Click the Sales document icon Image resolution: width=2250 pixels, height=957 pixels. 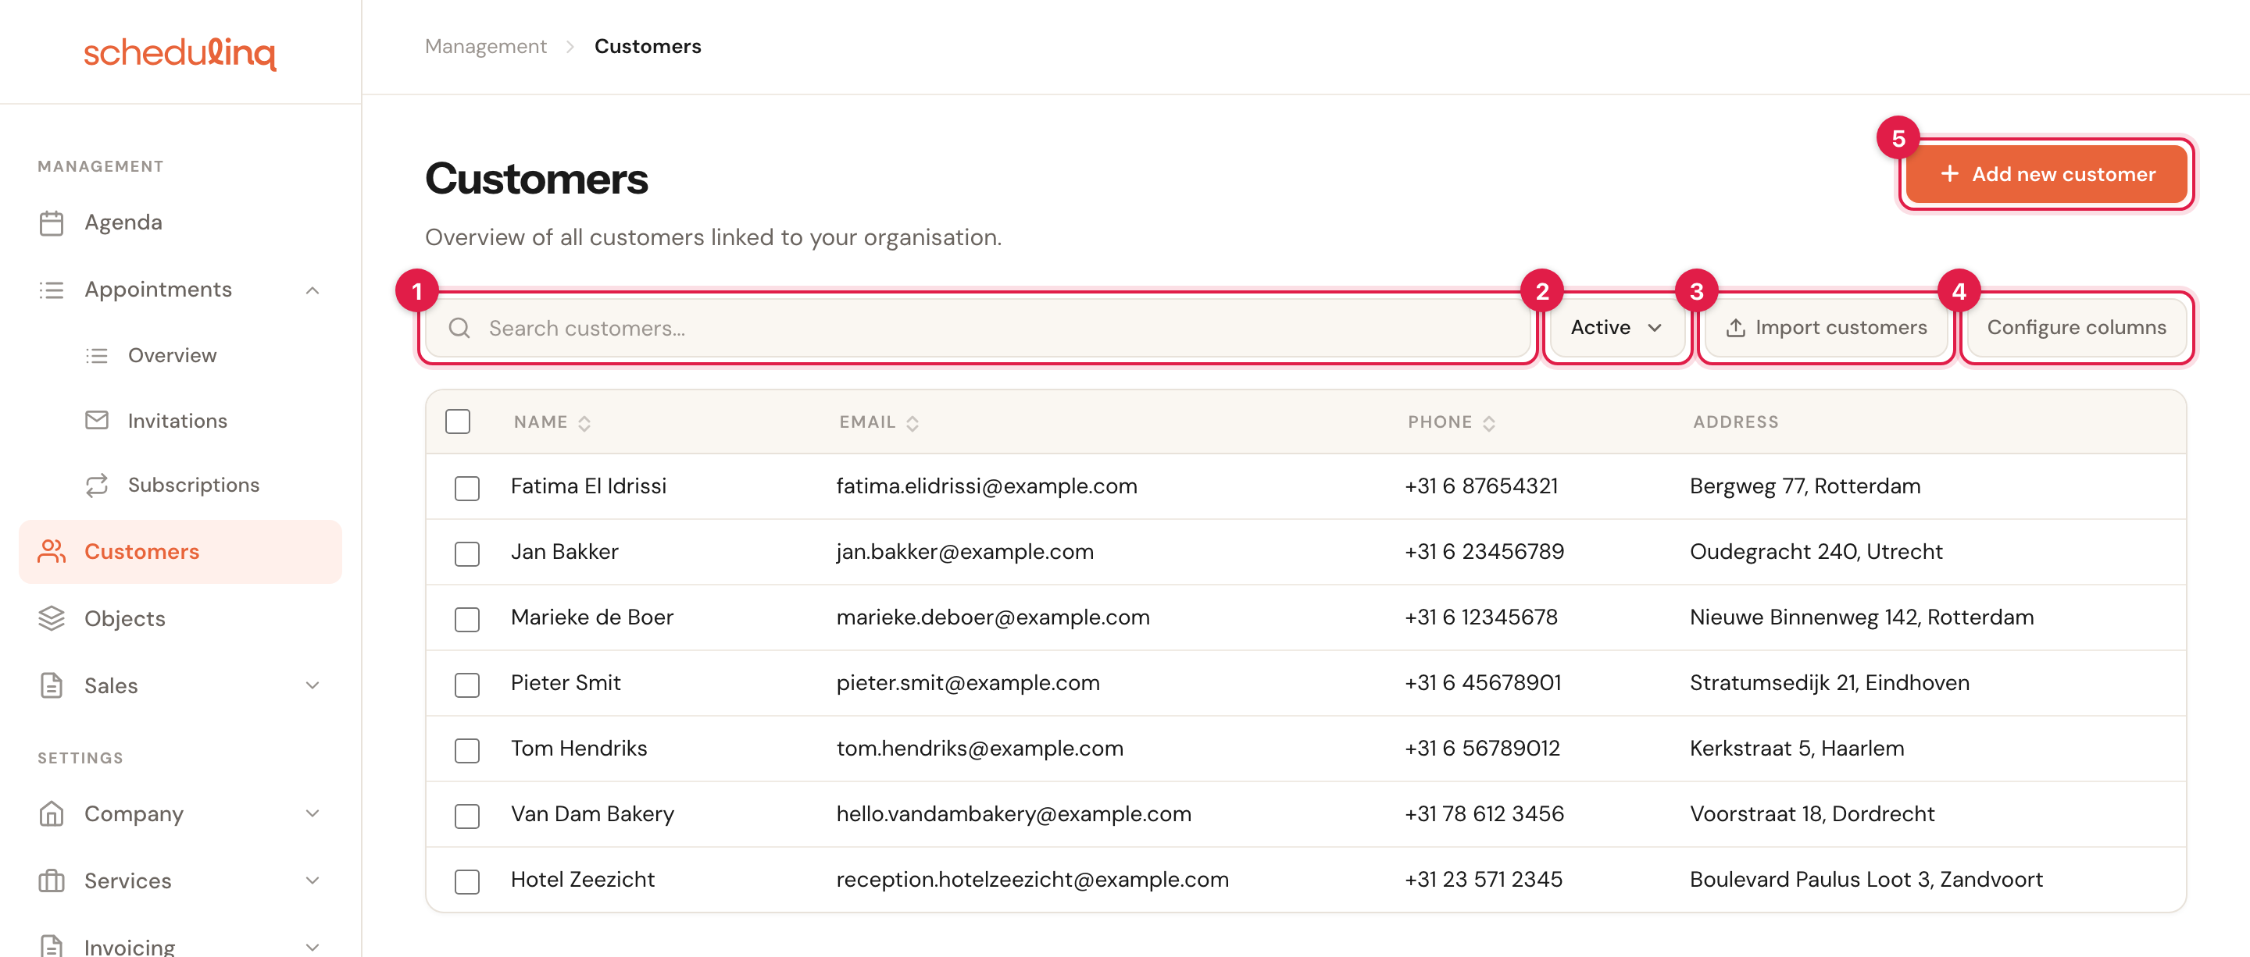[52, 685]
